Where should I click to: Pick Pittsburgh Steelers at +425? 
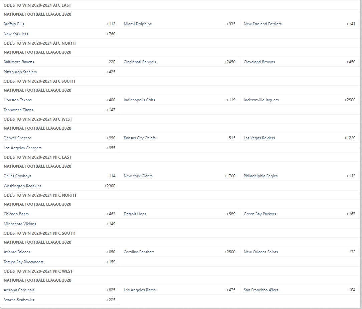60,72
